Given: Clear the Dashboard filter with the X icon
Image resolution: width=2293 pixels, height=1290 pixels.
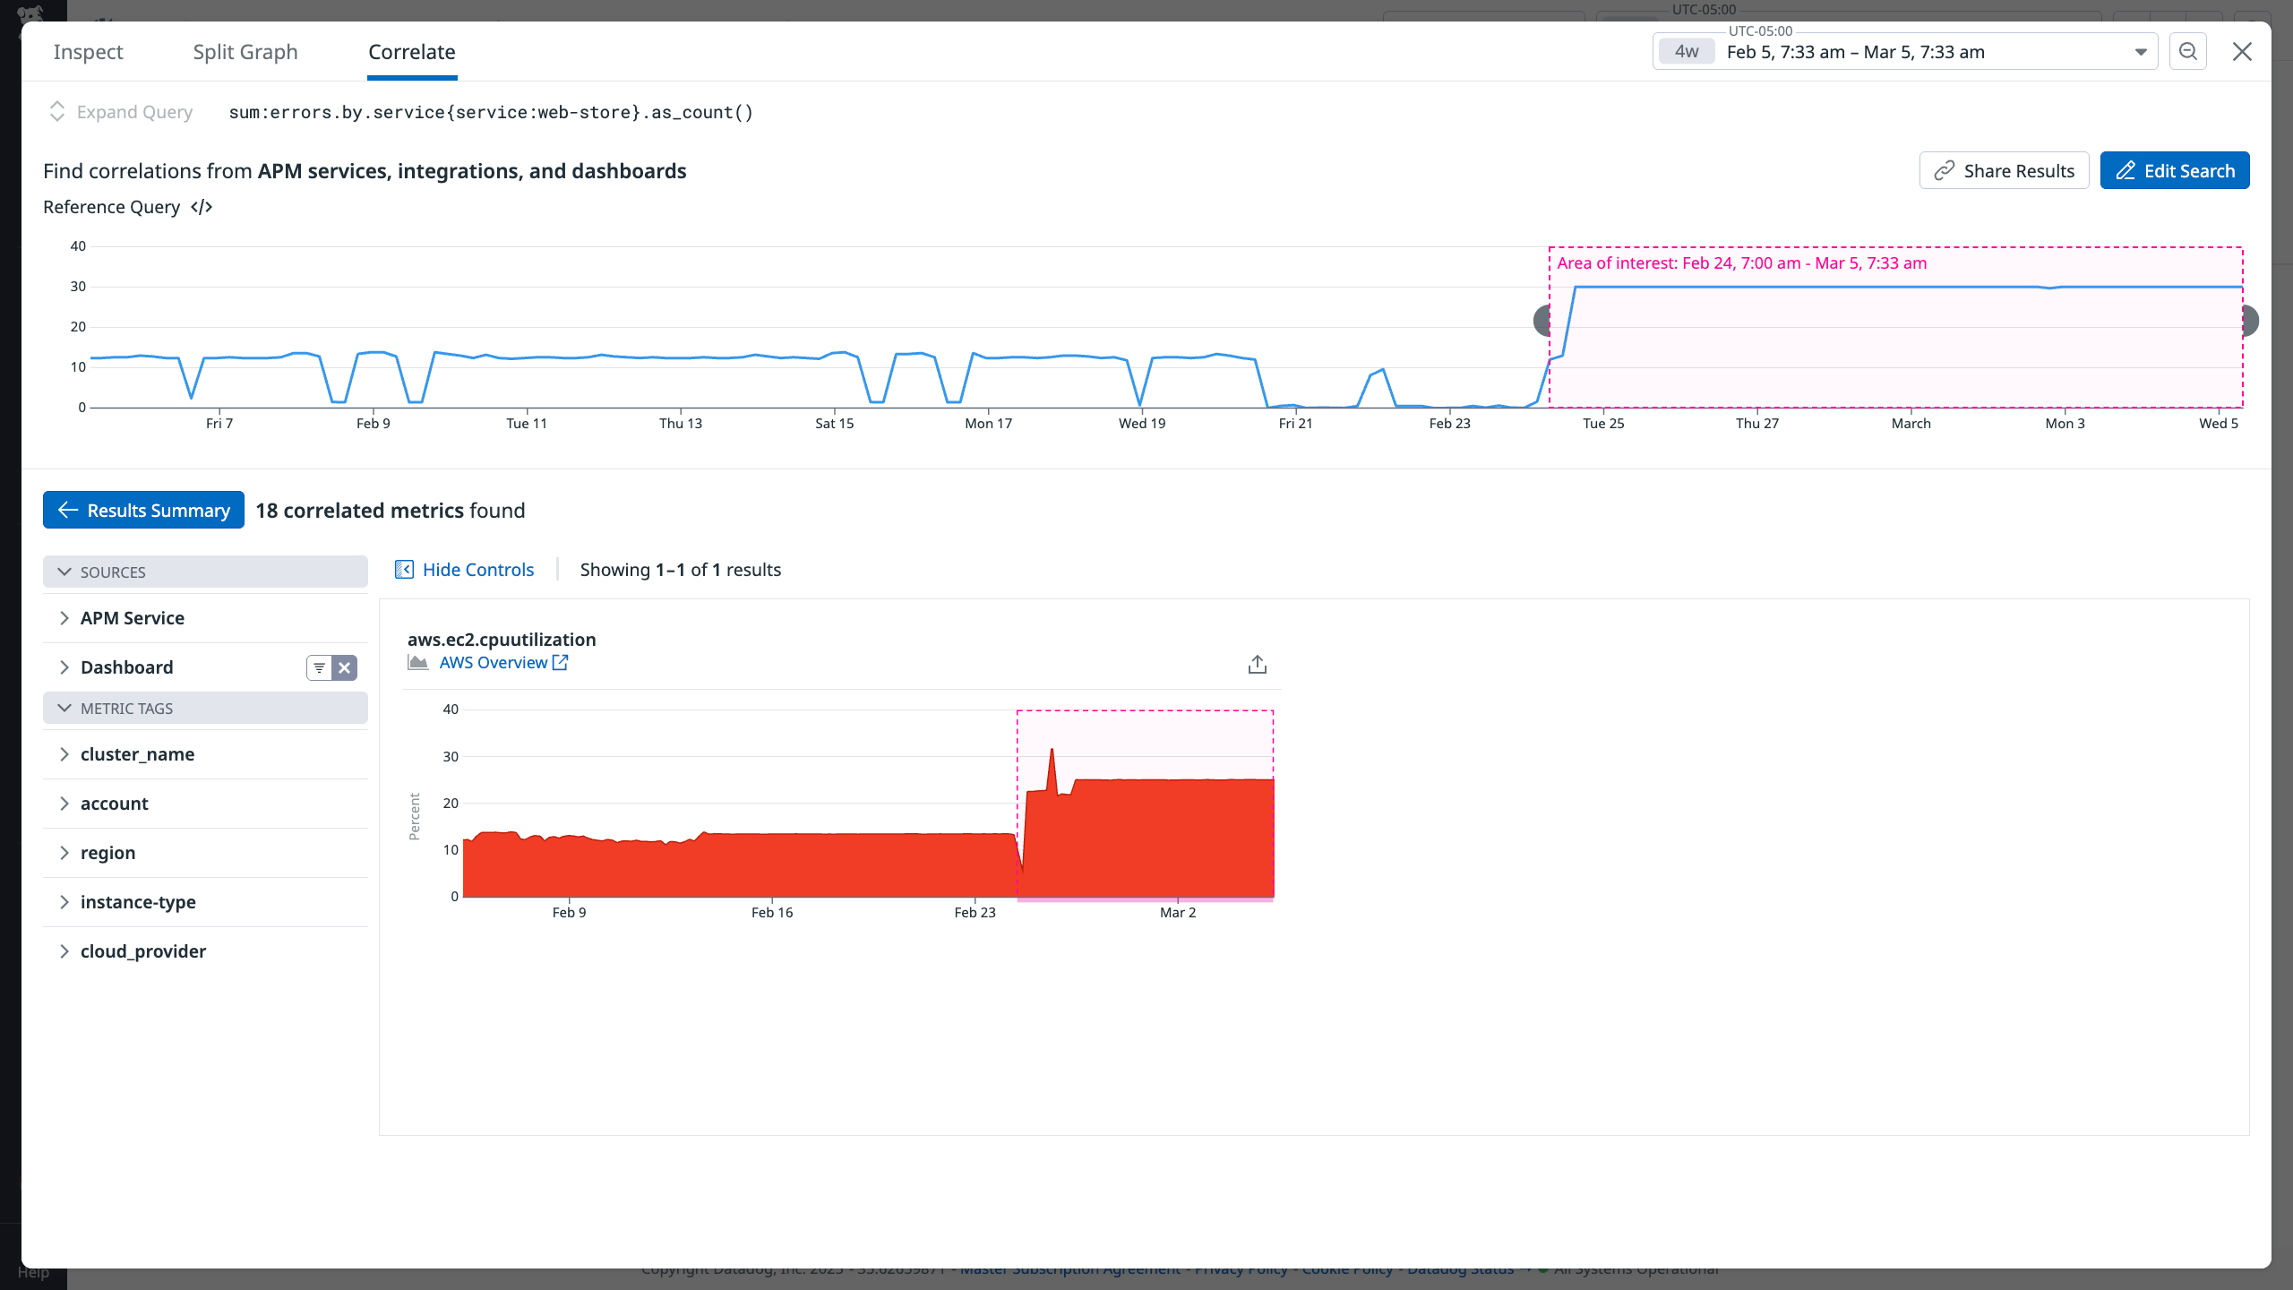Looking at the screenshot, I should click(345, 667).
